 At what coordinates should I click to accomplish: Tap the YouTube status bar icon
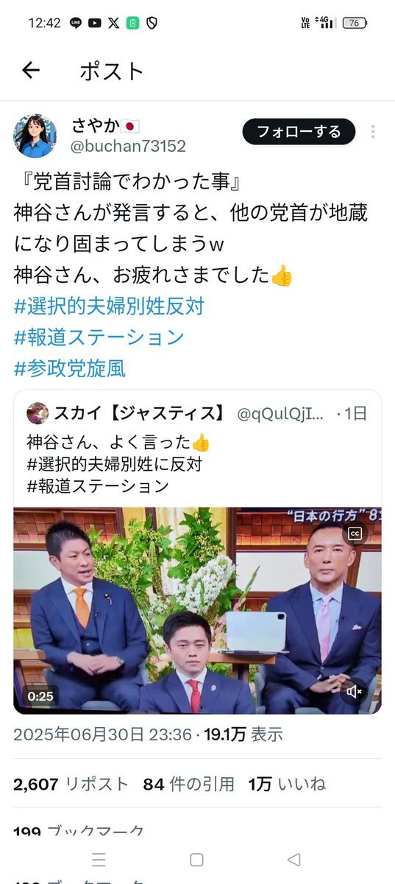(x=94, y=23)
